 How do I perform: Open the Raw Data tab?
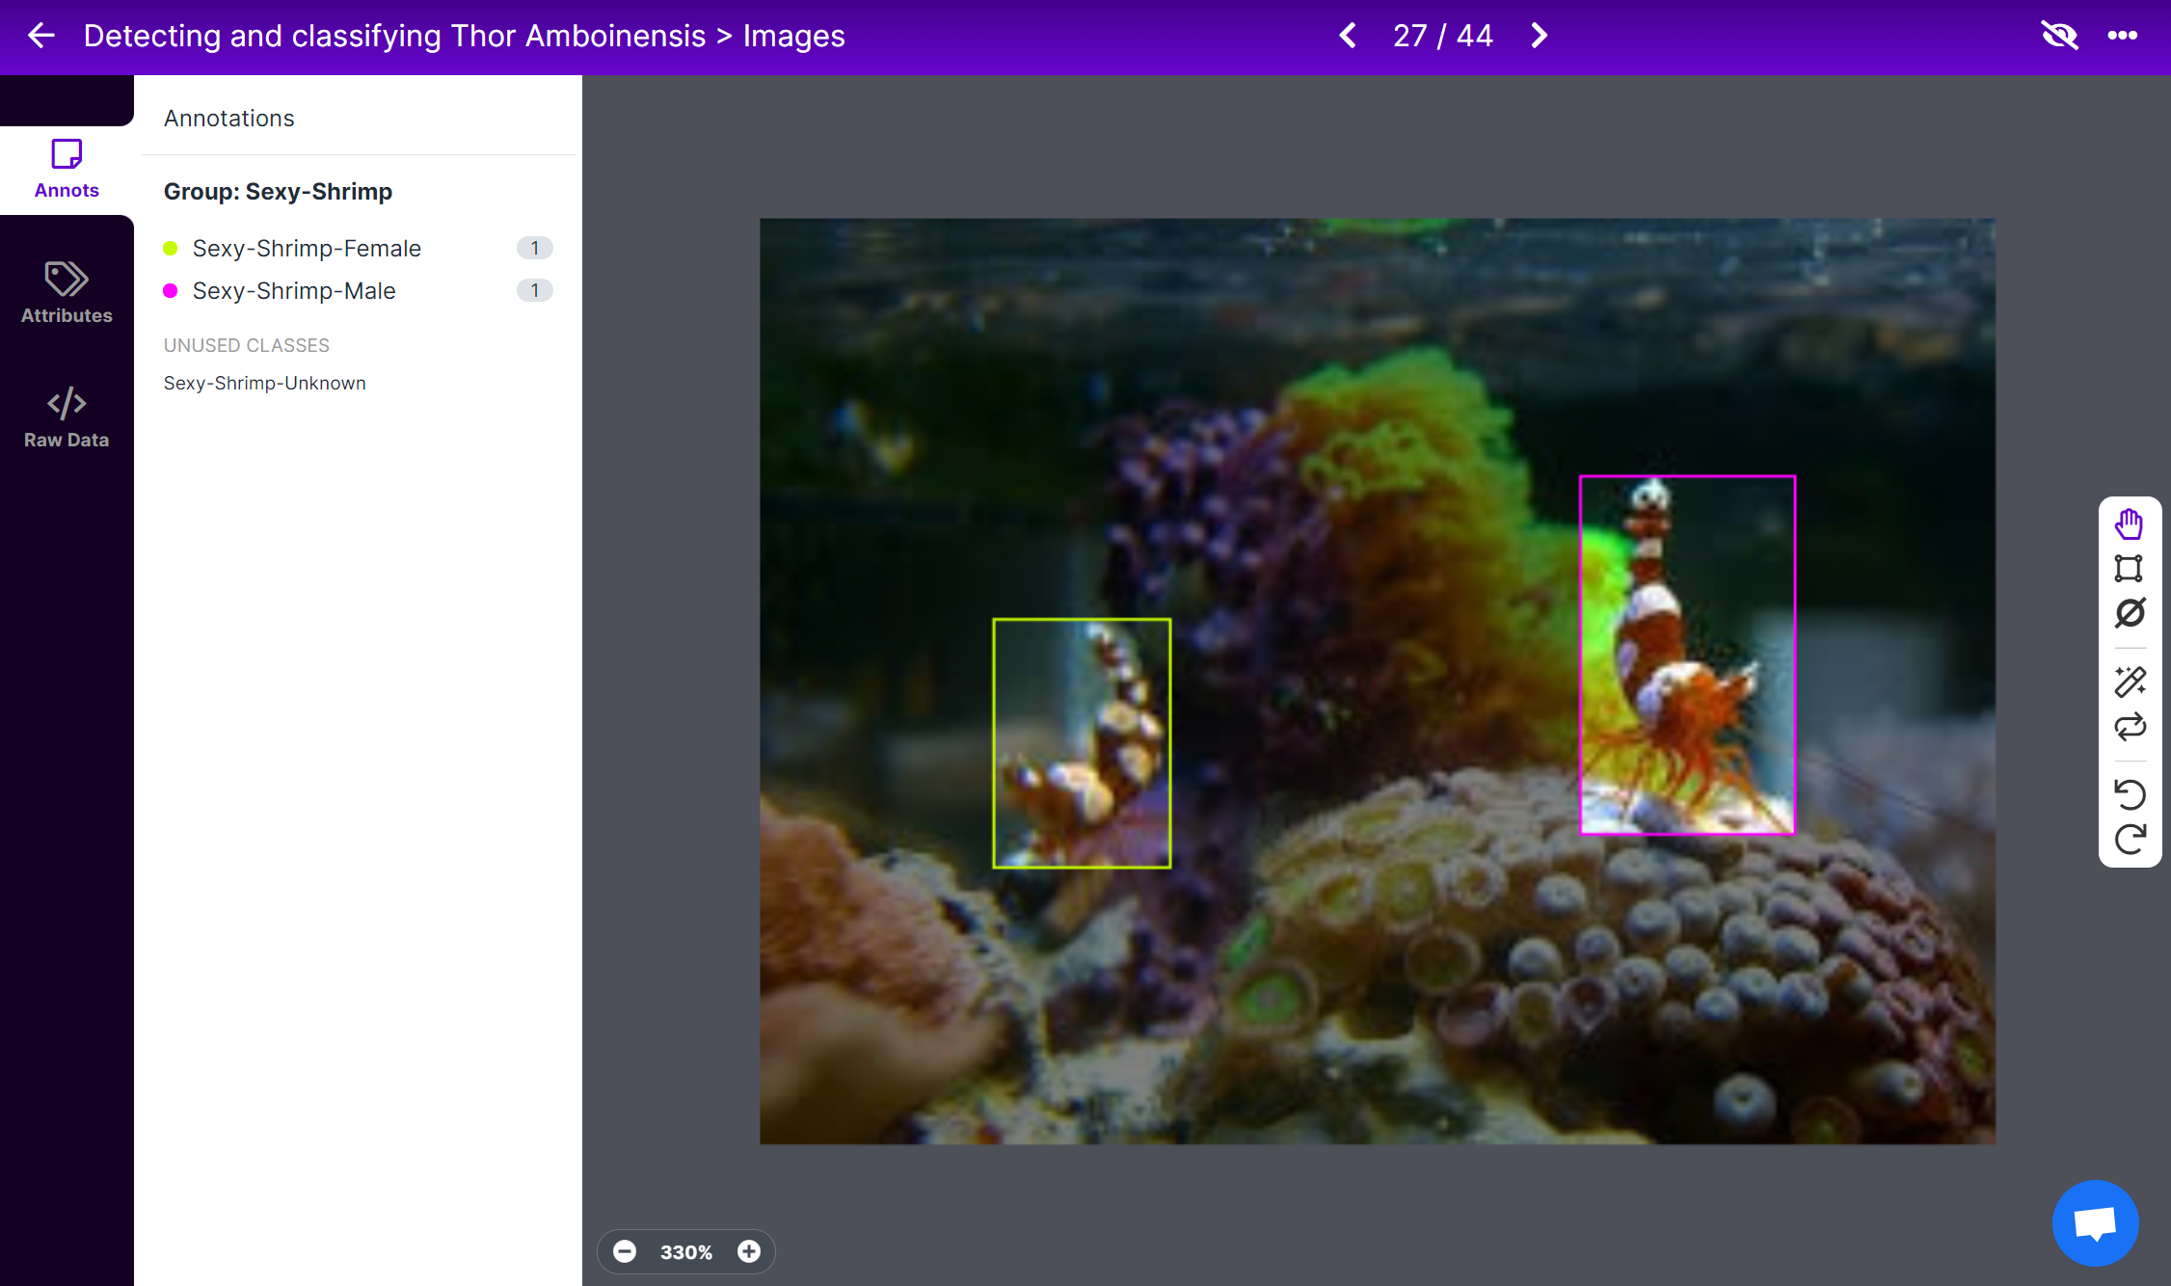(x=67, y=417)
